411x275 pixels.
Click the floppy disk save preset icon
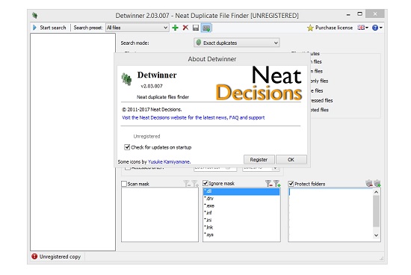(x=196, y=28)
